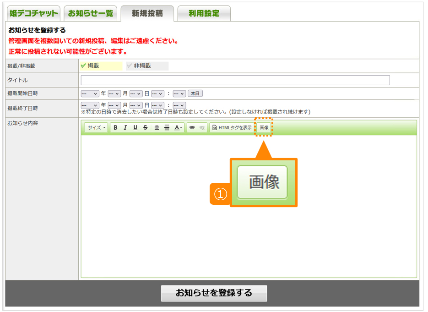The height and width of the screenshot is (312, 428).
Task: Remove a link using the unlink icon
Action: (x=202, y=128)
